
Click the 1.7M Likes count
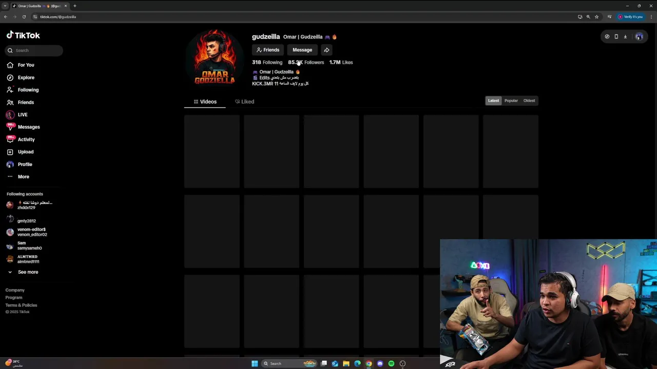click(341, 63)
